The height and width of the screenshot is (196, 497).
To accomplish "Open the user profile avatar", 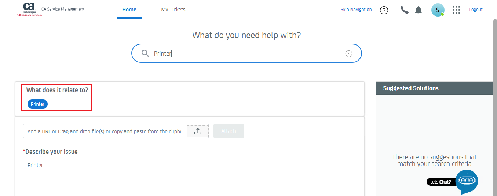I will [x=438, y=10].
